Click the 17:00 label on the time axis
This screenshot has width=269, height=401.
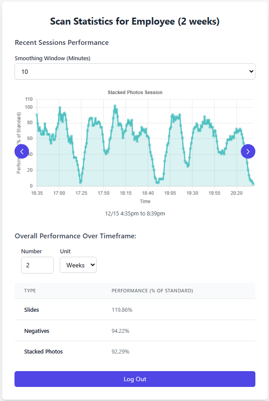(x=59, y=193)
